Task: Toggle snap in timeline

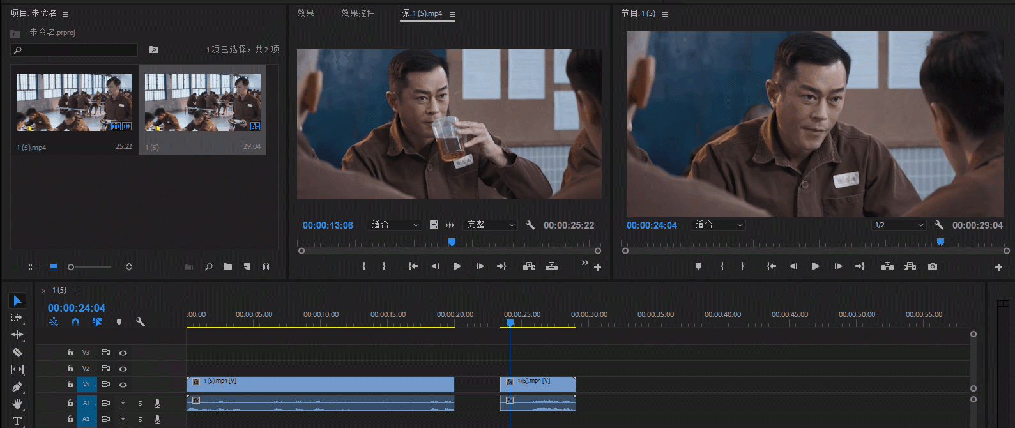Action: pos(75,322)
